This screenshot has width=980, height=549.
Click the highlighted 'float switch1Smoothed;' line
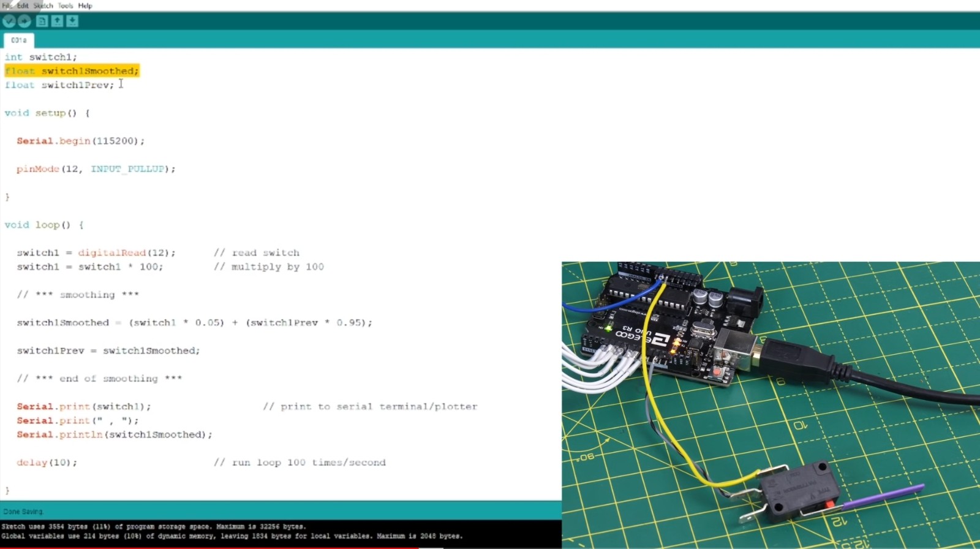pyautogui.click(x=72, y=71)
